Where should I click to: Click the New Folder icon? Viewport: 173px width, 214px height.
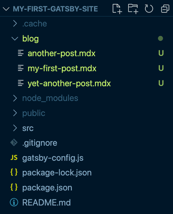(133, 9)
